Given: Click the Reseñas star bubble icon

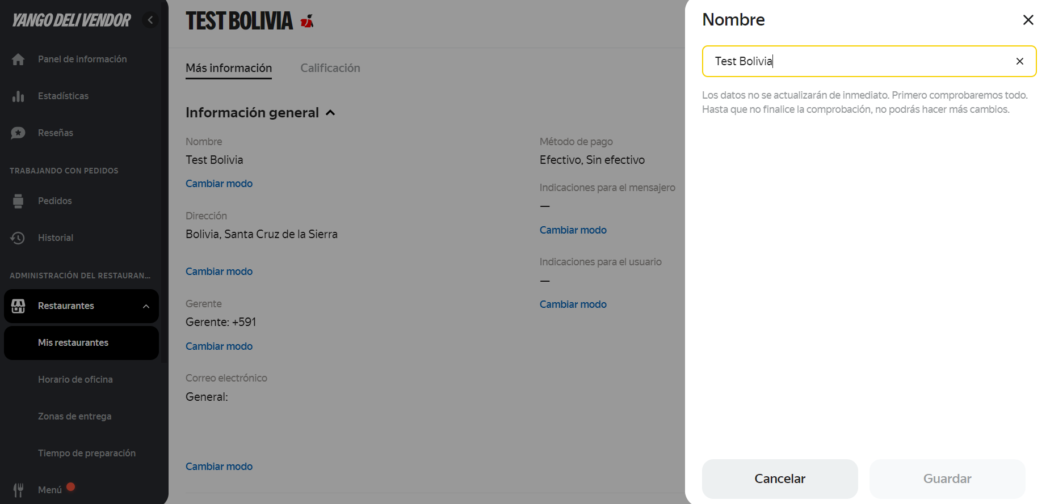Looking at the screenshot, I should point(18,133).
